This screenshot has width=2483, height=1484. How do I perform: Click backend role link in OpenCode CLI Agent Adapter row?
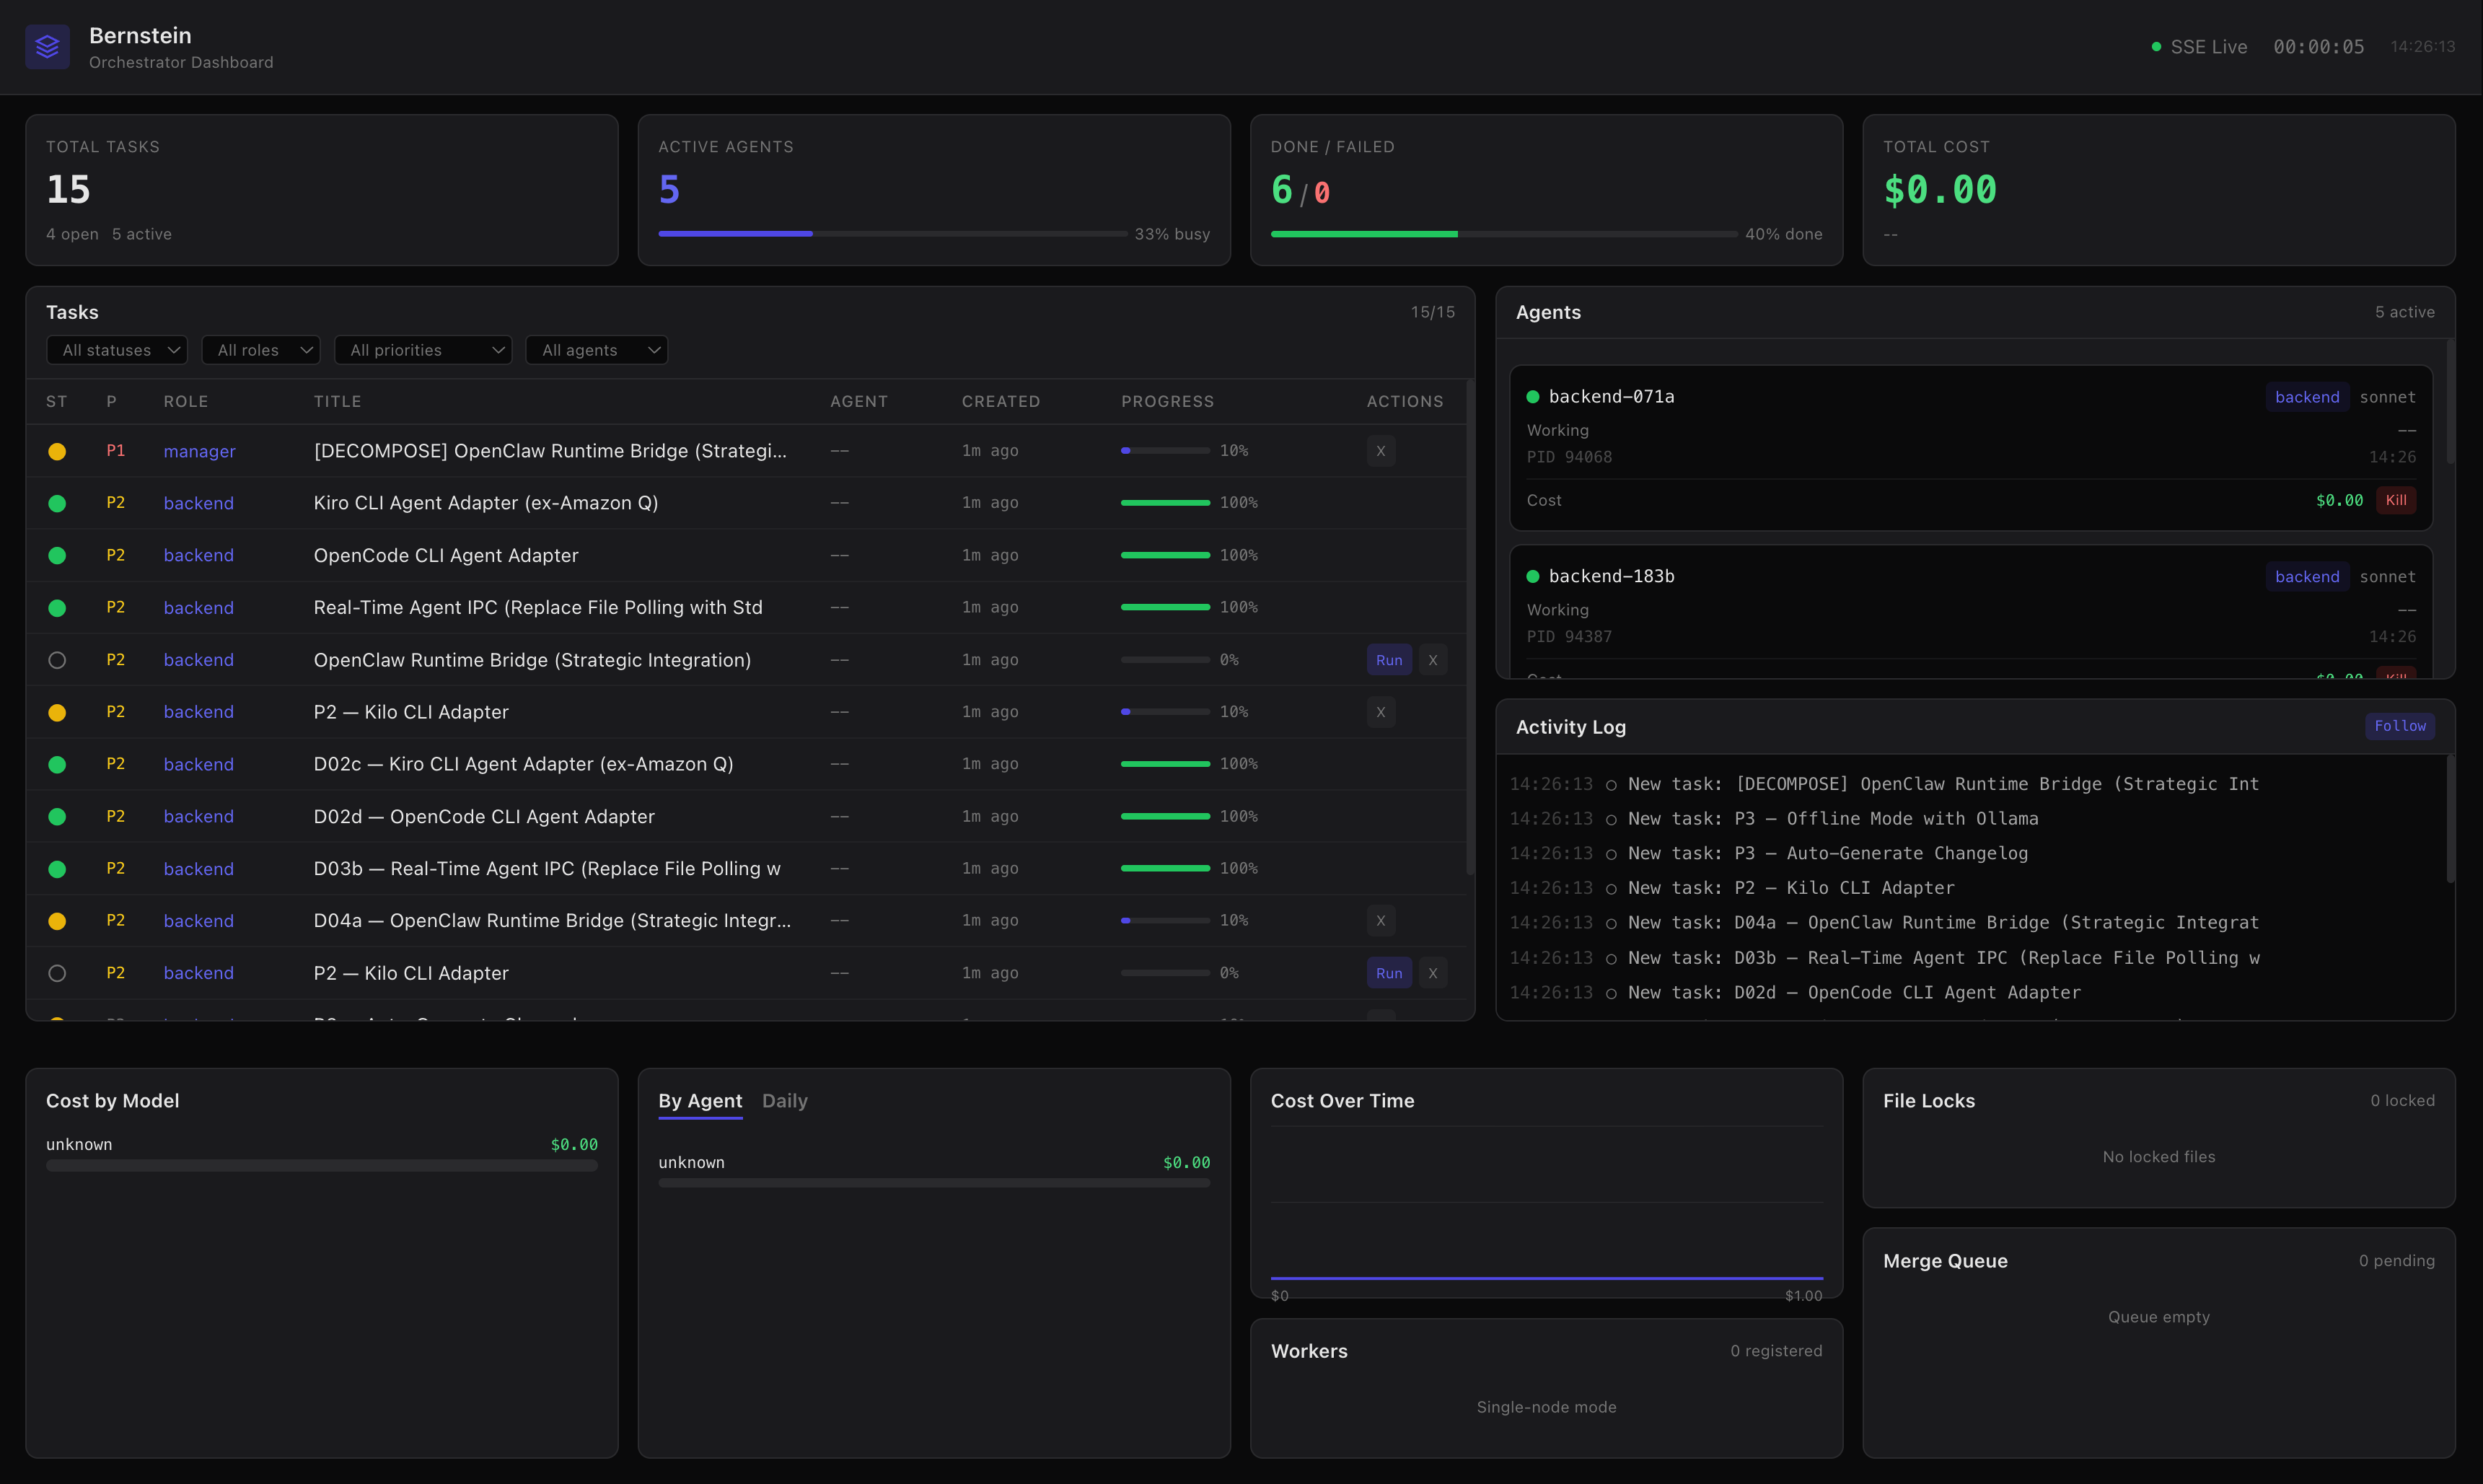[x=199, y=555]
